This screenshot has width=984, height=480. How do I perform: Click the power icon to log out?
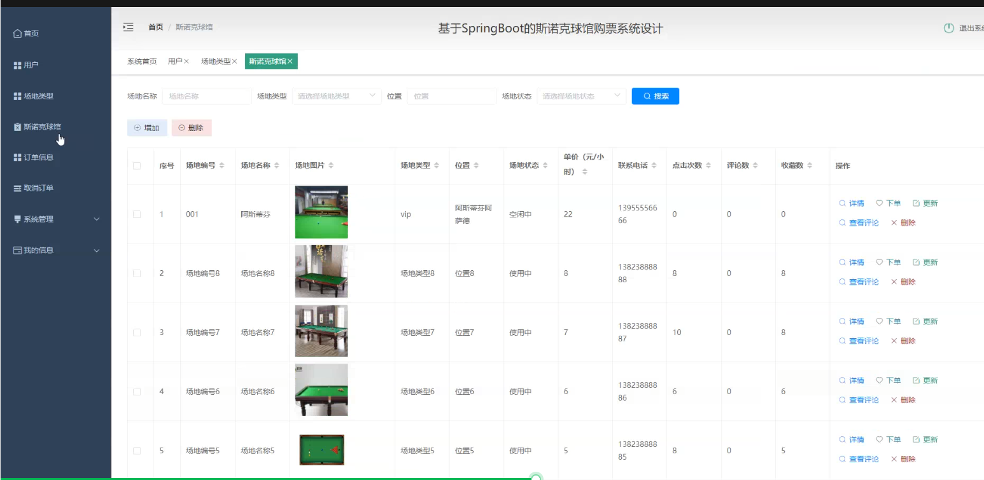point(948,28)
